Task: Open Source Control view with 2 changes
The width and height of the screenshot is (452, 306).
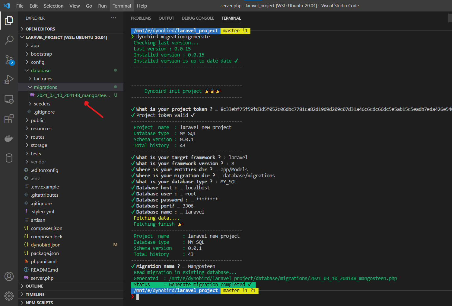Action: (x=9, y=60)
